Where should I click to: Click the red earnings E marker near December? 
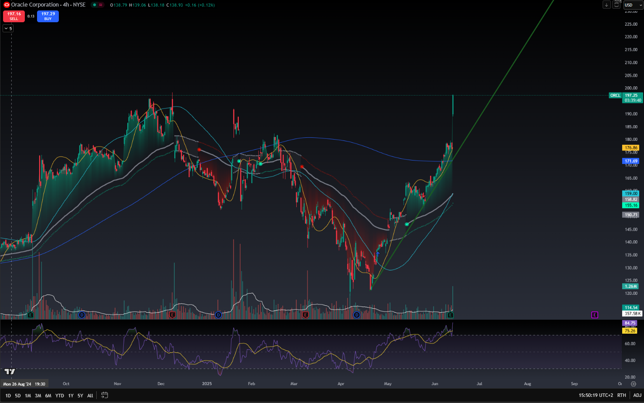pyautogui.click(x=173, y=315)
